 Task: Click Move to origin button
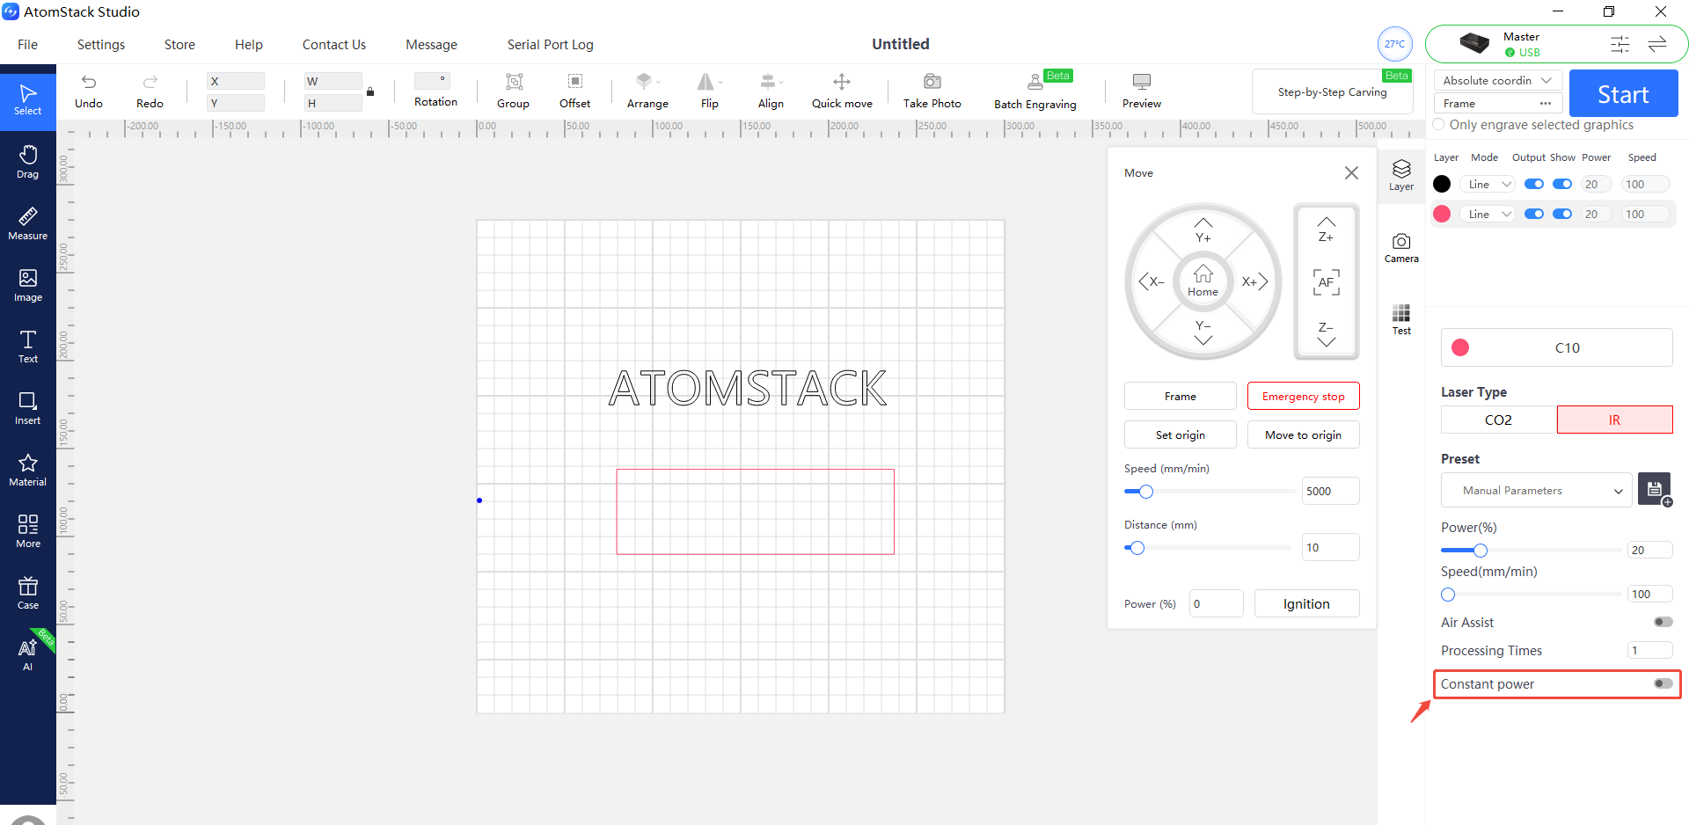click(x=1304, y=434)
